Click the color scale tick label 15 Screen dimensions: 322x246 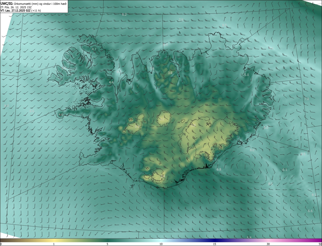coord(215,244)
